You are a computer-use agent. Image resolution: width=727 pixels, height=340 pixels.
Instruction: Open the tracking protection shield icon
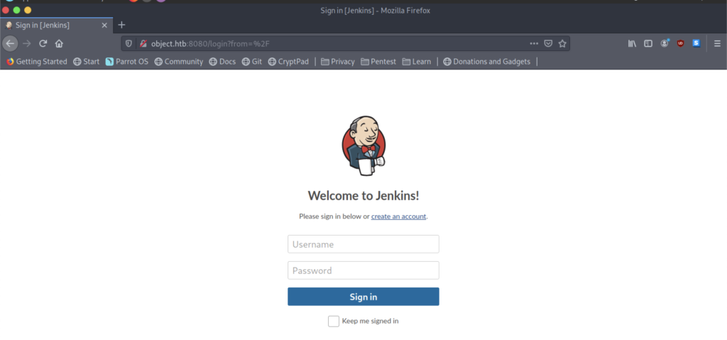[129, 43]
